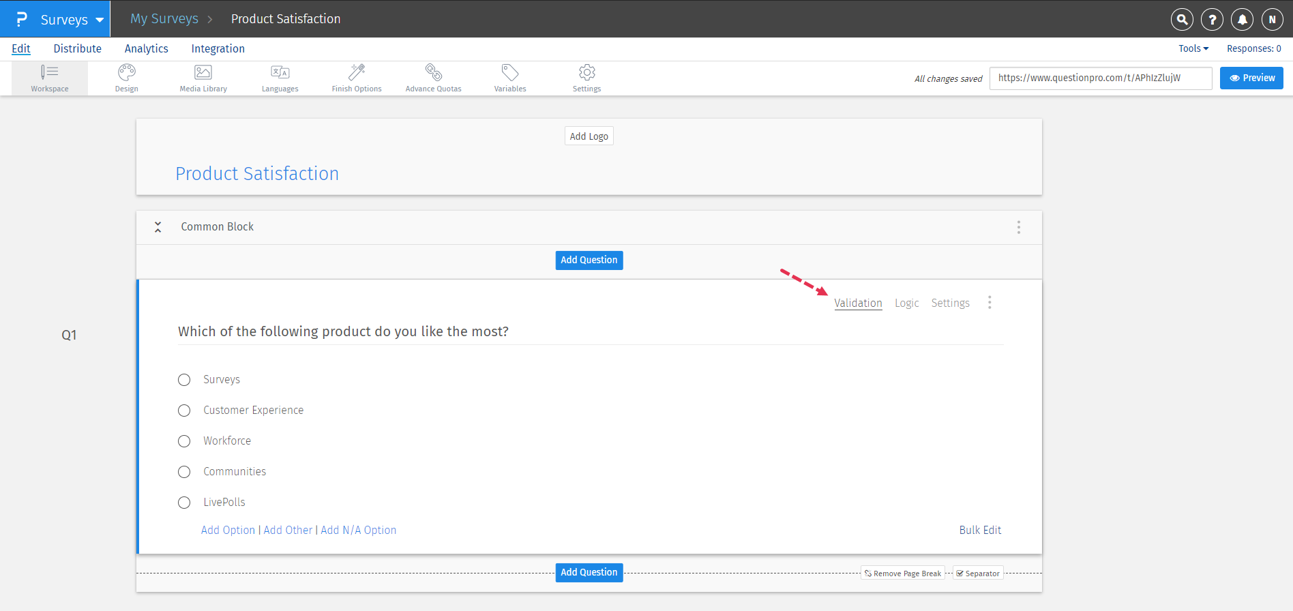Viewport: 1293px width, 611px height.
Task: Click the Customer Experience option text
Action: (x=254, y=410)
